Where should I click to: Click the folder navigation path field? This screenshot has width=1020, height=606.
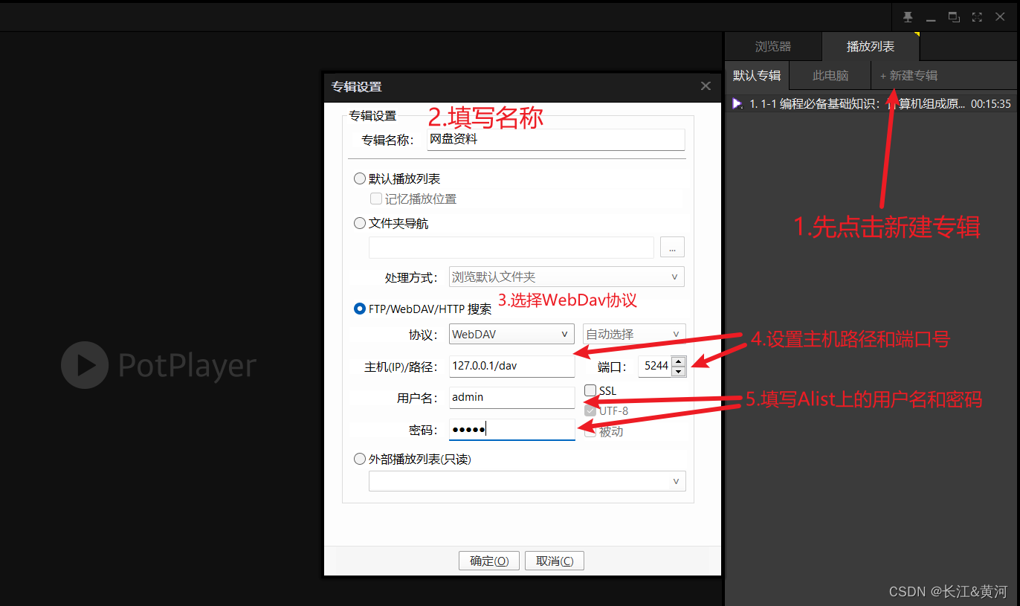coord(511,248)
